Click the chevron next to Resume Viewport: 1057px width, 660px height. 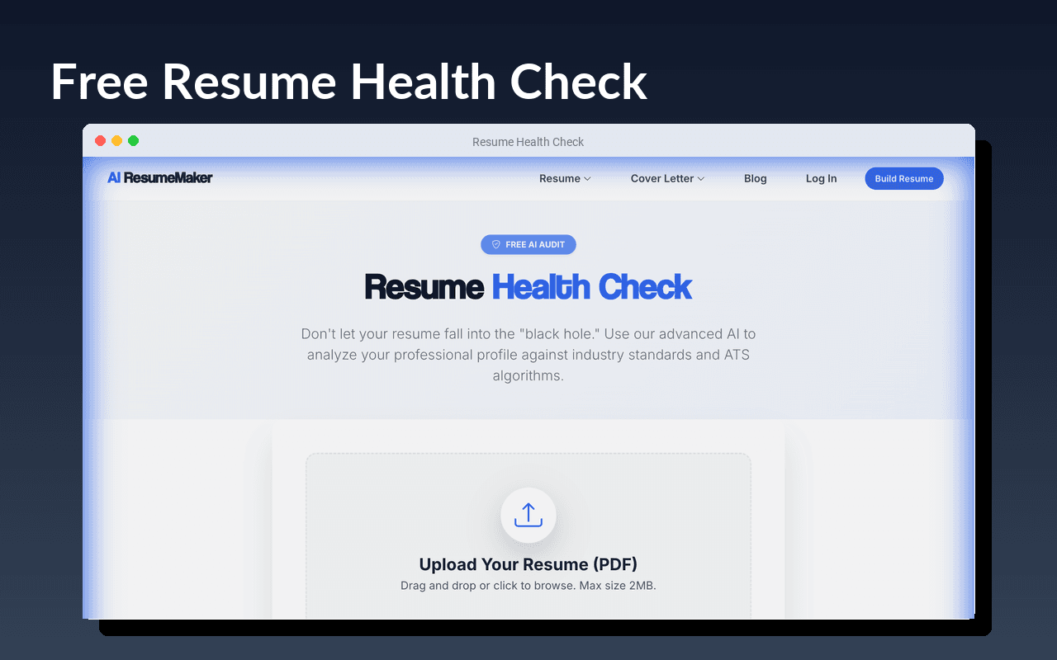(x=587, y=178)
